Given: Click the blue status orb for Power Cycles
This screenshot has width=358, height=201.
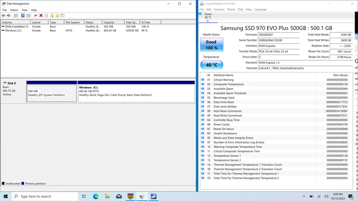Looking at the screenshot, I should 203,124.
